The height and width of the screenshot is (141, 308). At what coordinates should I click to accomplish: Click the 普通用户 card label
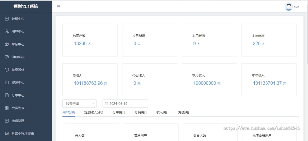[140, 135]
